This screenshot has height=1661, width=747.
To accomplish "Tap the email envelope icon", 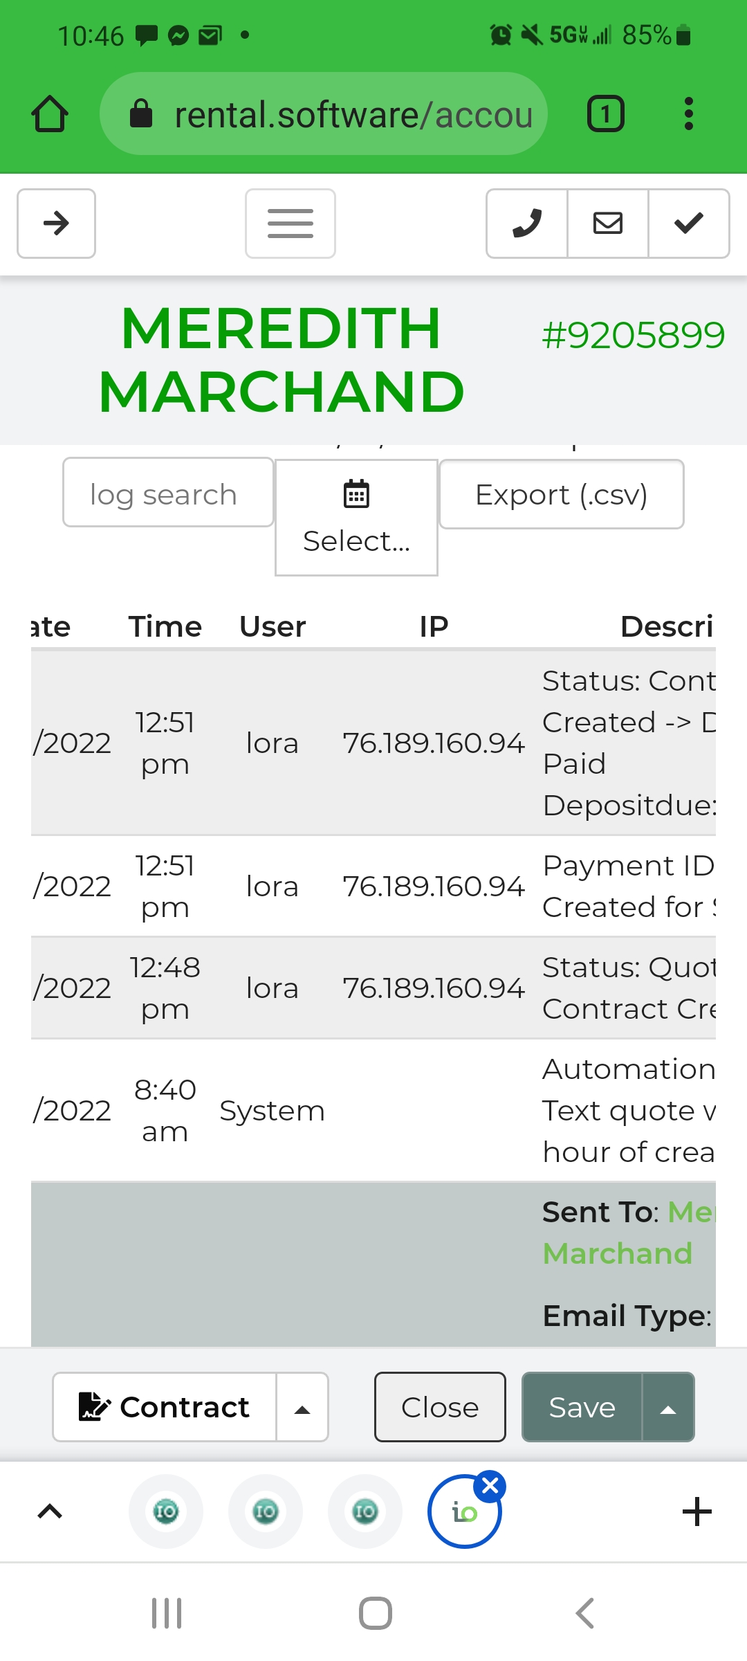I will click(607, 224).
